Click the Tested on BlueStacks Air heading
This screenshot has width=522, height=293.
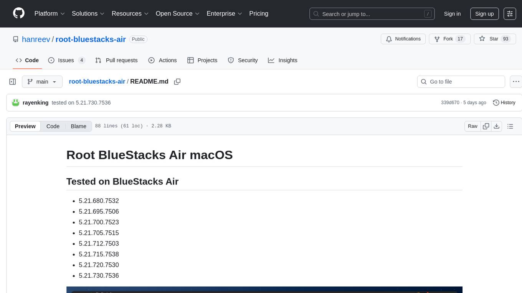tap(122, 181)
